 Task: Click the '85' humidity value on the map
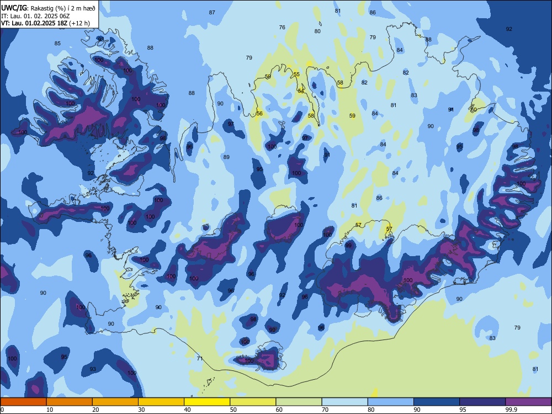[57, 43]
